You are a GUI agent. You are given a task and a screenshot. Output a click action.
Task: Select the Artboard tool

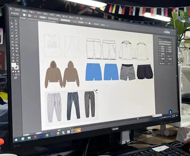click(x=13, y=58)
